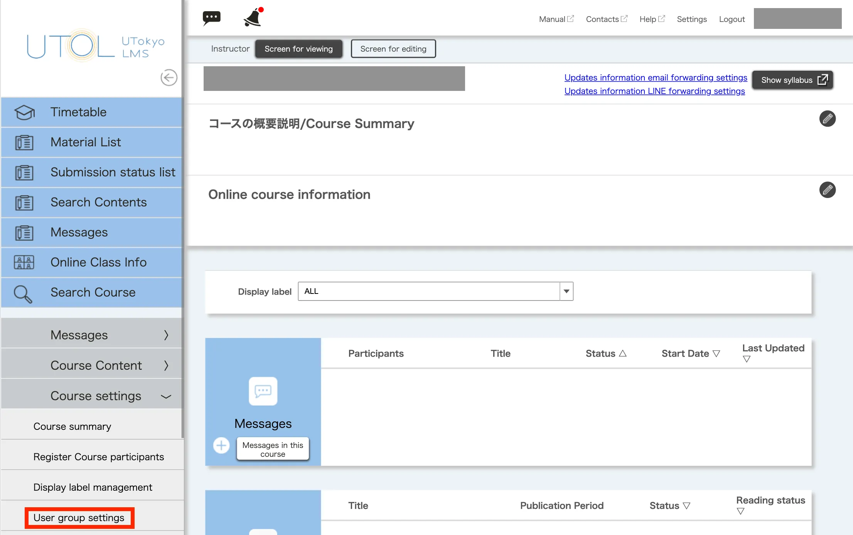Screen dimensions: 853x535
Task: Sort the table by Status column
Action: (606, 354)
